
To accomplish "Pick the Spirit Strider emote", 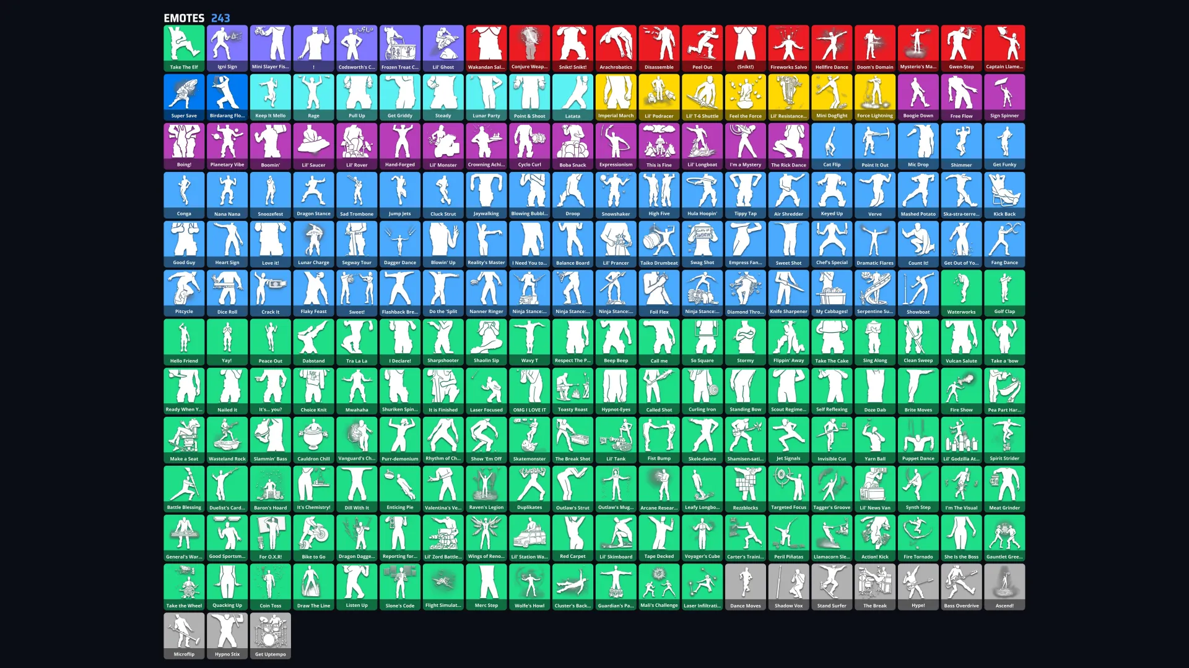I will (1004, 440).
